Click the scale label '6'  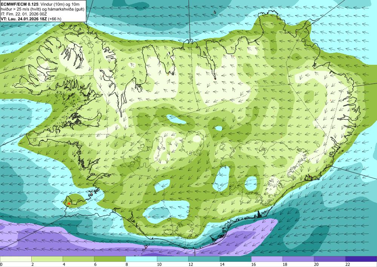click(95, 265)
